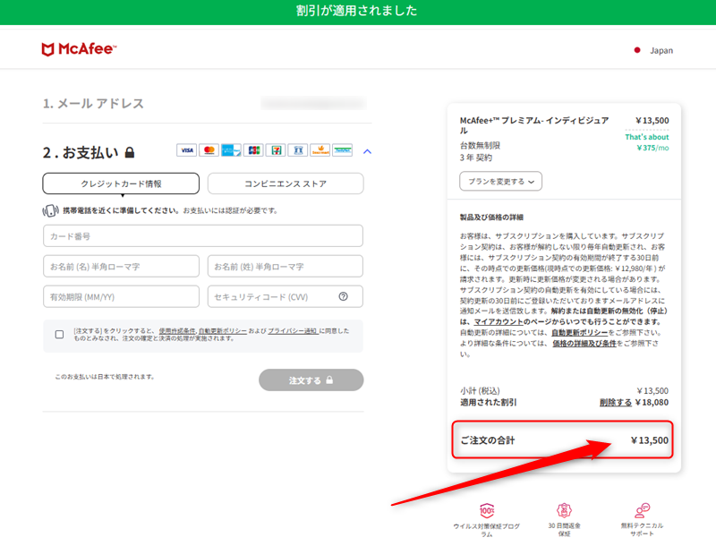Click the 適用された割引 label
Screen dimensions: 716x546
click(488, 402)
